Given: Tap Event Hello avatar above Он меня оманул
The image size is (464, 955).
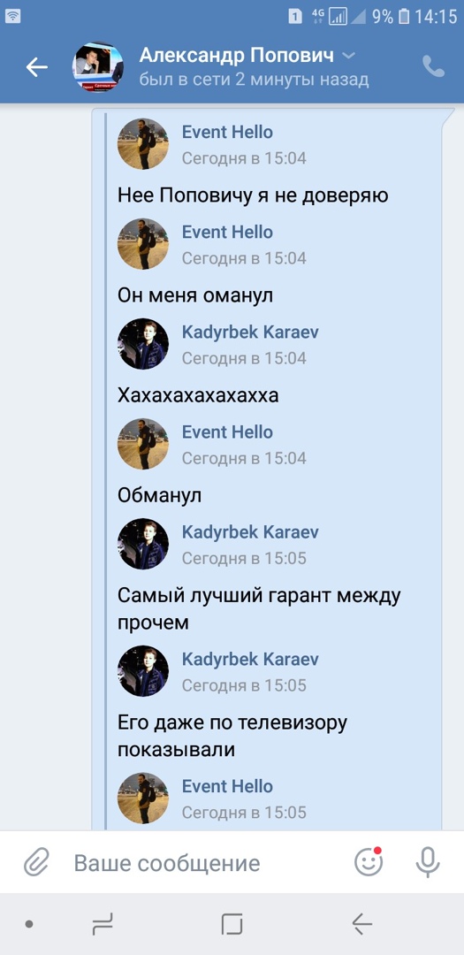Looking at the screenshot, I should click(143, 244).
